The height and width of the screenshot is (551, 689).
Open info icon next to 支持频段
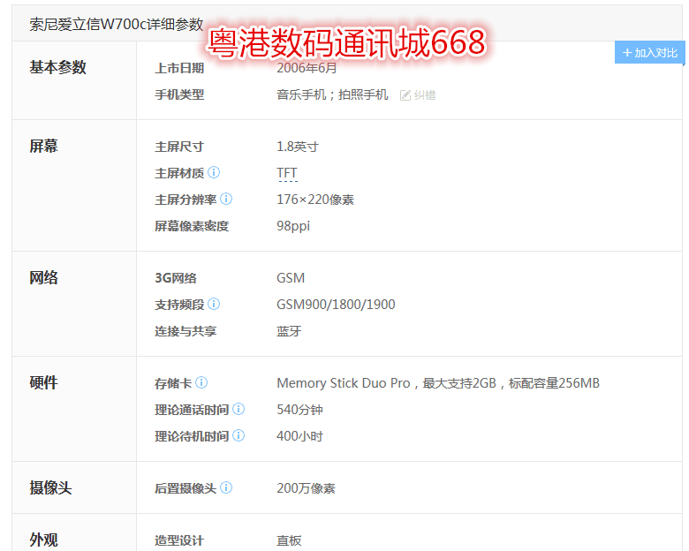click(214, 304)
